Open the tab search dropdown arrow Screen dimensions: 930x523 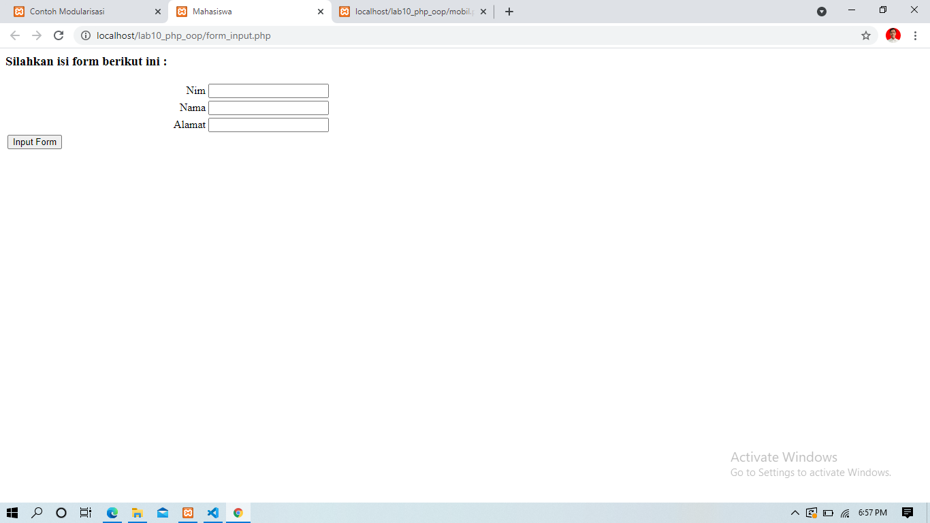pos(822,12)
